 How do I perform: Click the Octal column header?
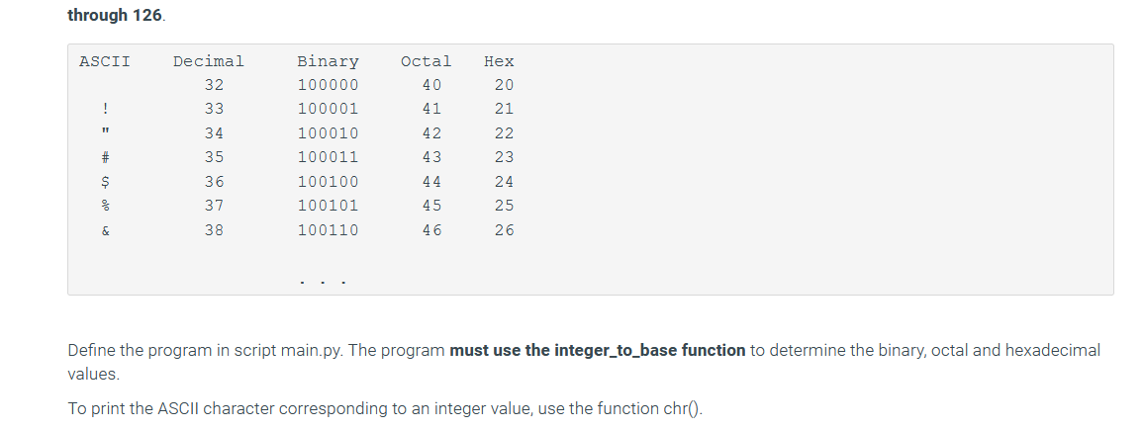[x=427, y=61]
